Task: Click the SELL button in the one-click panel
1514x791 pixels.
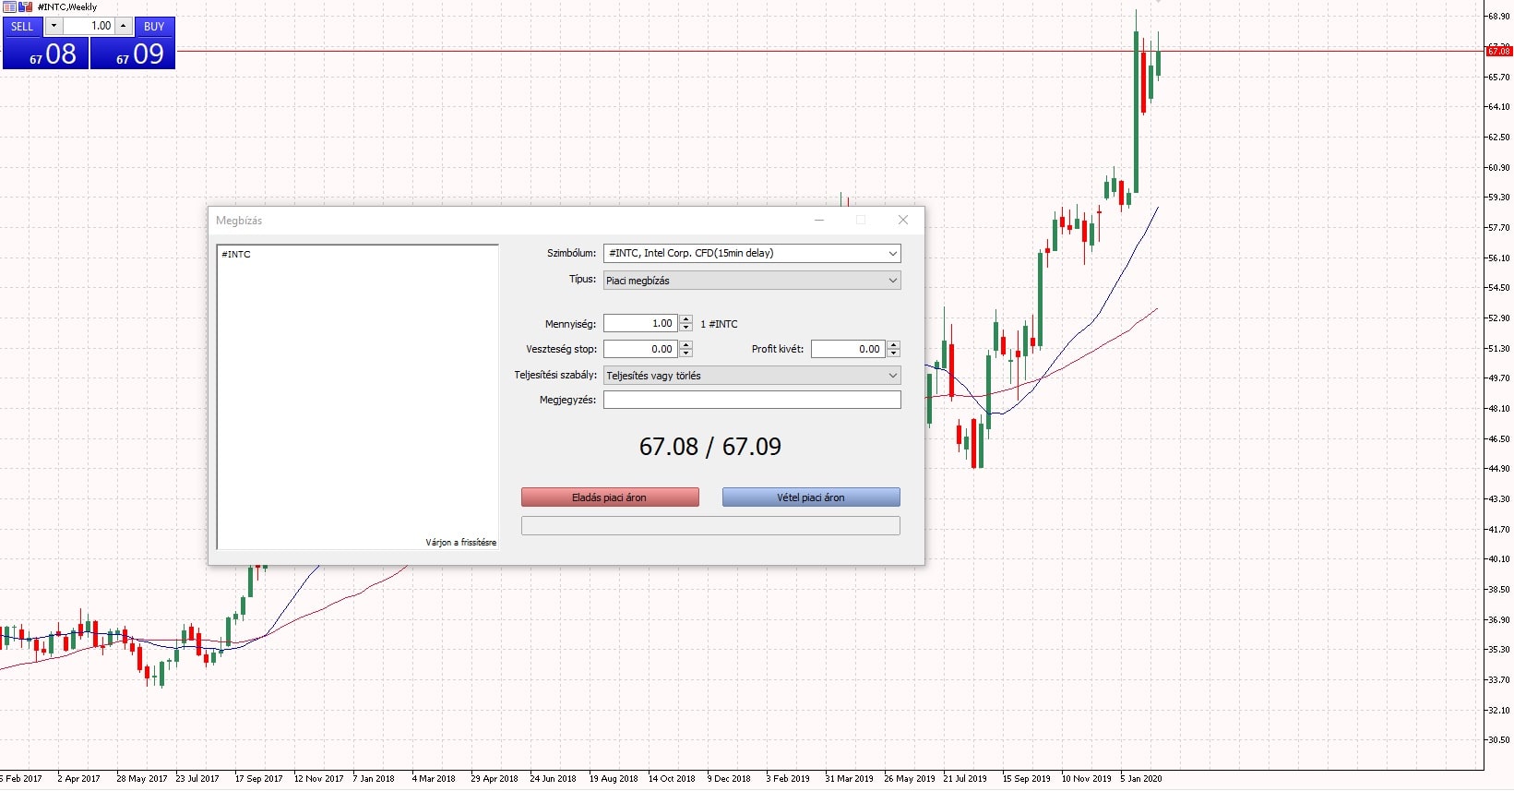Action: [22, 27]
